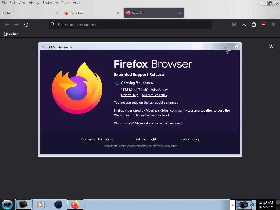280x210 pixels.
Task: Expand the list all tabs chevron
Action: click(275, 13)
